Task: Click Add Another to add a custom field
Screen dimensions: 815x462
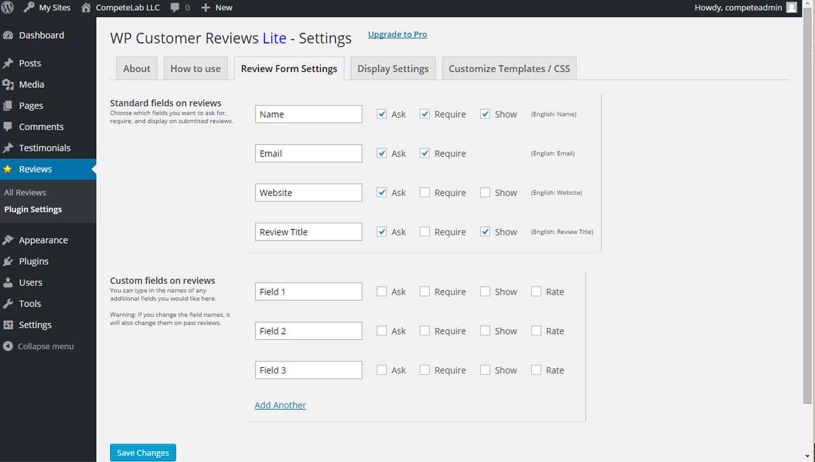Action: pyautogui.click(x=280, y=405)
